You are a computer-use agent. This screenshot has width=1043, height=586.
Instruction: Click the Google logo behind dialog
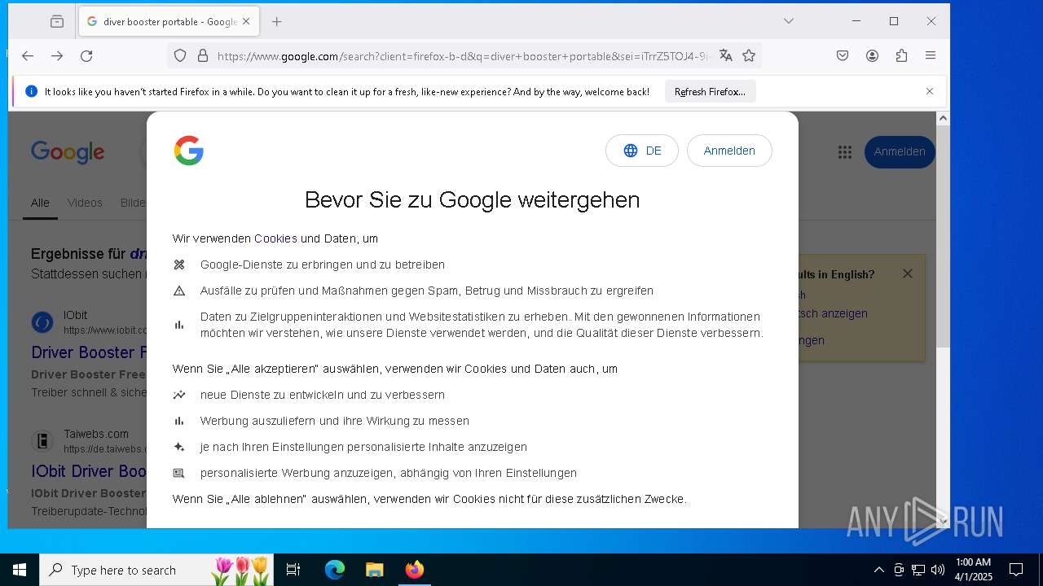click(68, 152)
